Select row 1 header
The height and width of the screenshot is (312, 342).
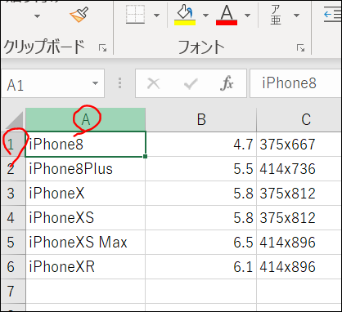click(13, 145)
